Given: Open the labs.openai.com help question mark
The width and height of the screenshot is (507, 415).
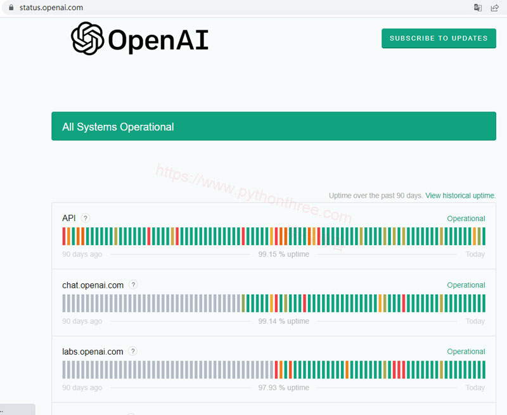Looking at the screenshot, I should [x=133, y=351].
